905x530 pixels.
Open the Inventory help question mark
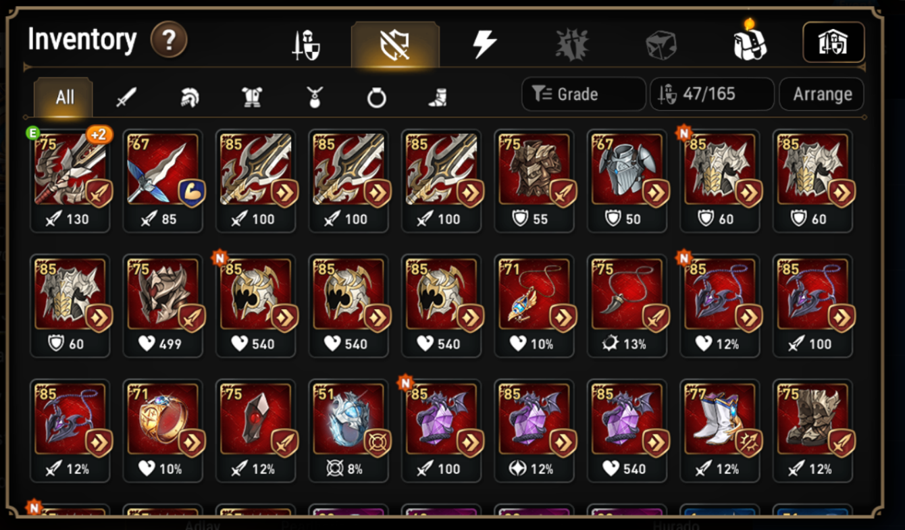[169, 41]
